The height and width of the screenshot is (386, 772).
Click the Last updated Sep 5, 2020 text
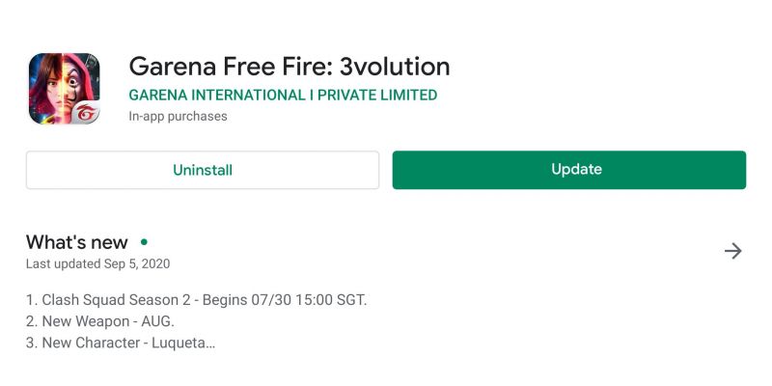(98, 263)
